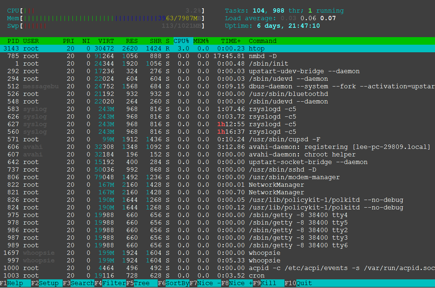
Task: Select rsyslogd row with time 1h12:55
Action: click(x=217, y=124)
